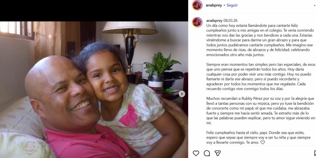Open comments via the speech bubble icon
The height and width of the screenshot is (158, 316).
click(207, 153)
